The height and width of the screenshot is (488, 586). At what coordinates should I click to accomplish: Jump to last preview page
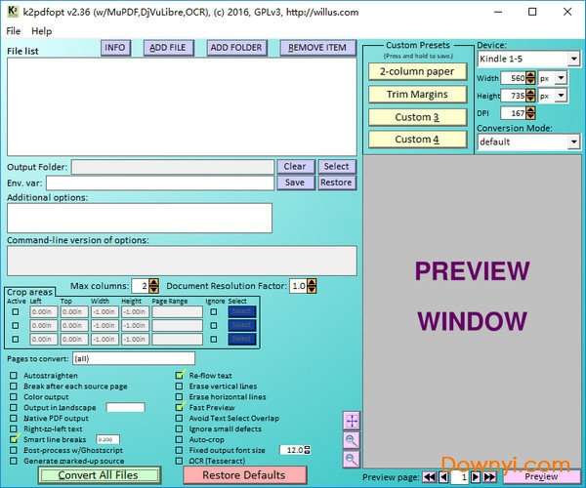(489, 477)
